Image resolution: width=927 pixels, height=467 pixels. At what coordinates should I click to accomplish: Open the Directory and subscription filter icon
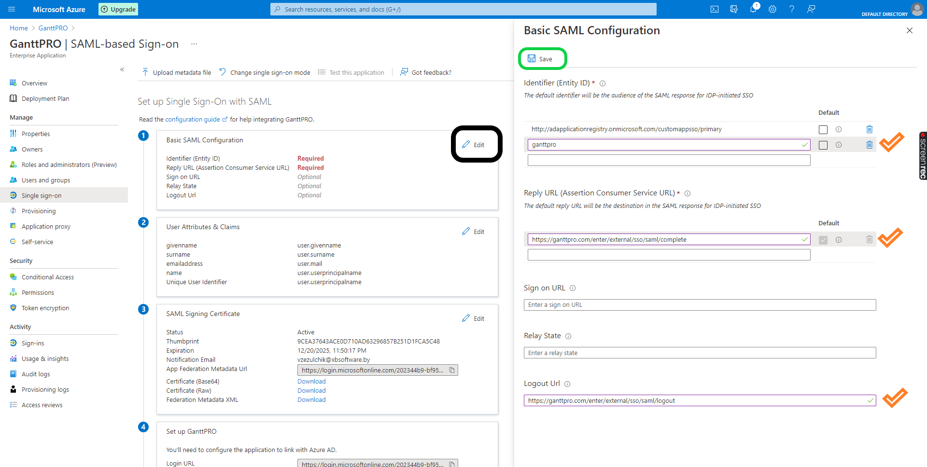pyautogui.click(x=734, y=9)
